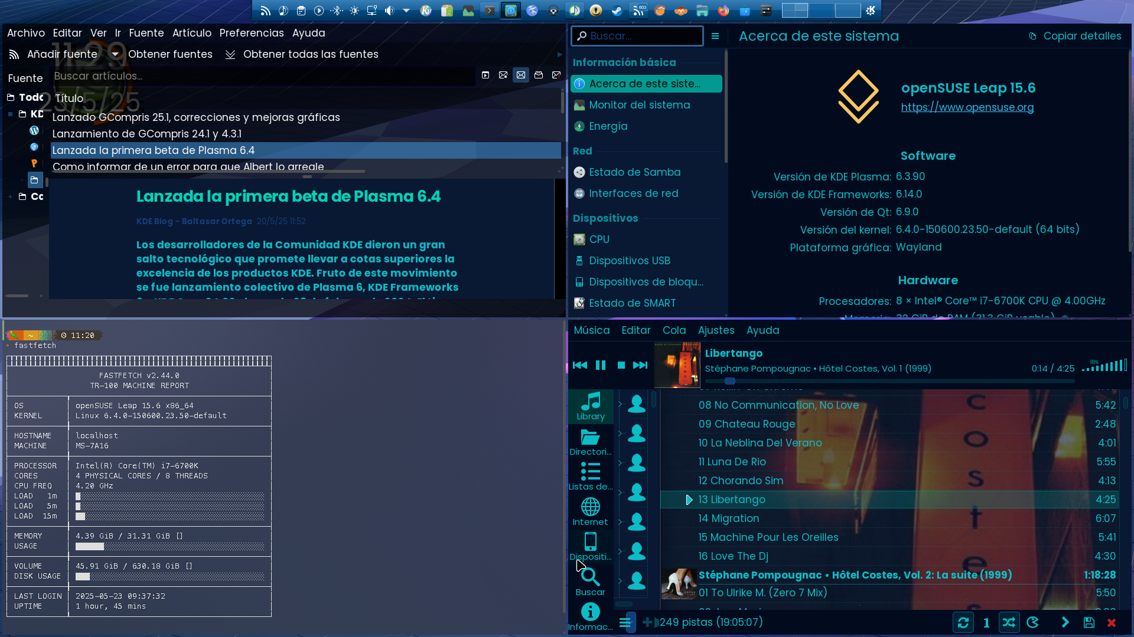Open Dispositivos sidebar section in music player
This screenshot has width=1134, height=637.
click(x=591, y=547)
